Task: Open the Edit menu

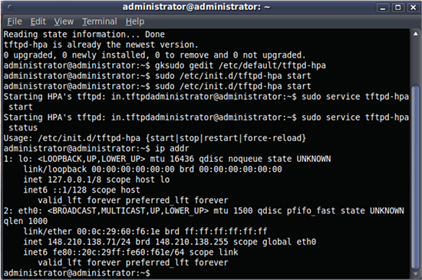Action: point(38,21)
